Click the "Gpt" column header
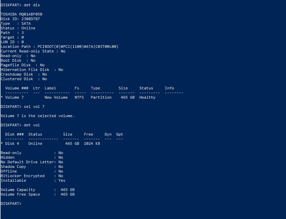Image resolution: width=286 pixels, height=219 pixels. 120,134
